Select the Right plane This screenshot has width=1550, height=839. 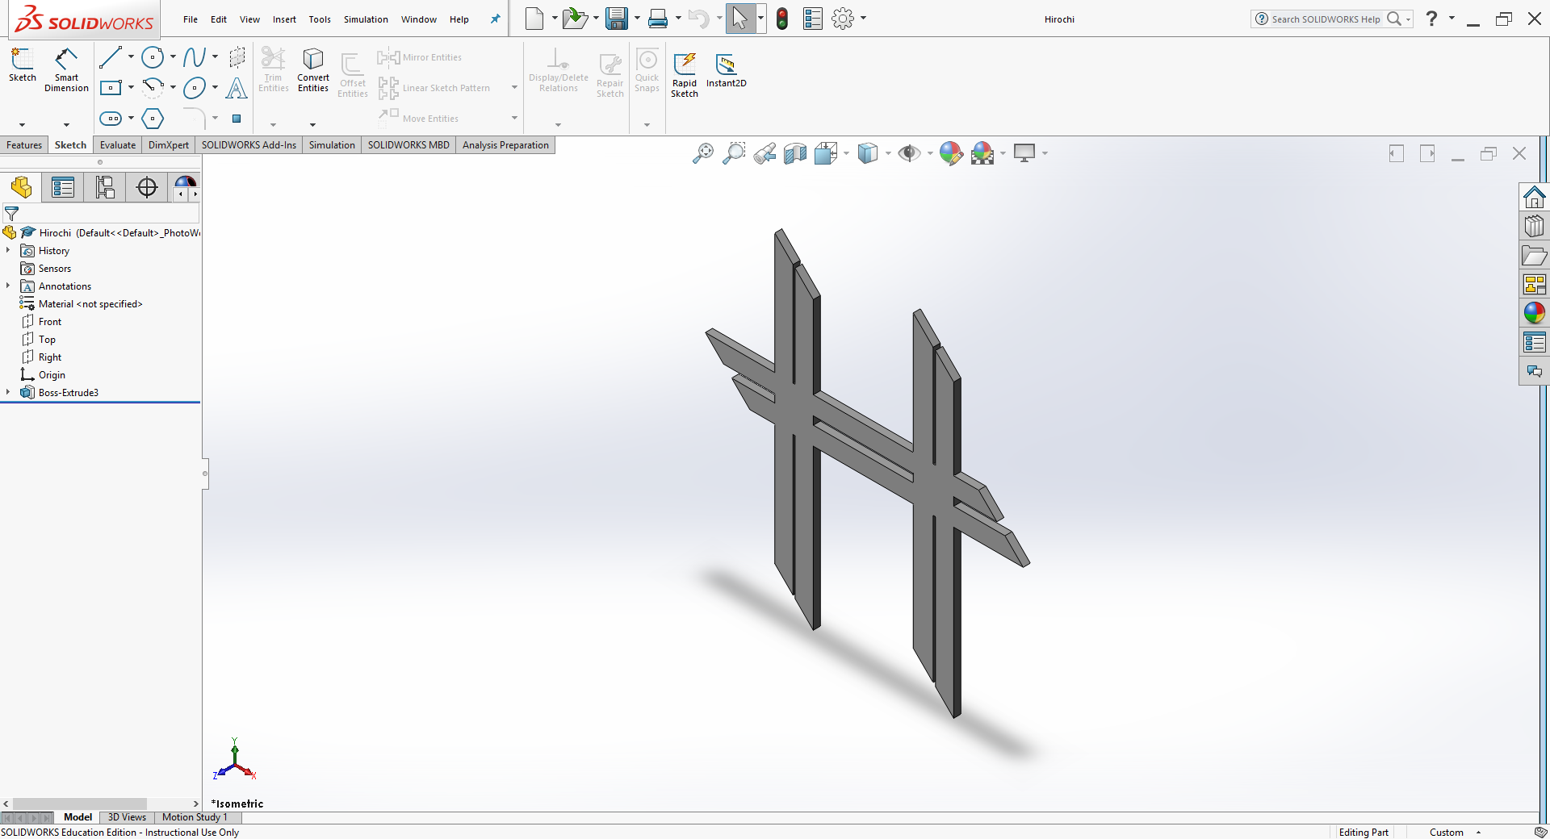tap(50, 357)
